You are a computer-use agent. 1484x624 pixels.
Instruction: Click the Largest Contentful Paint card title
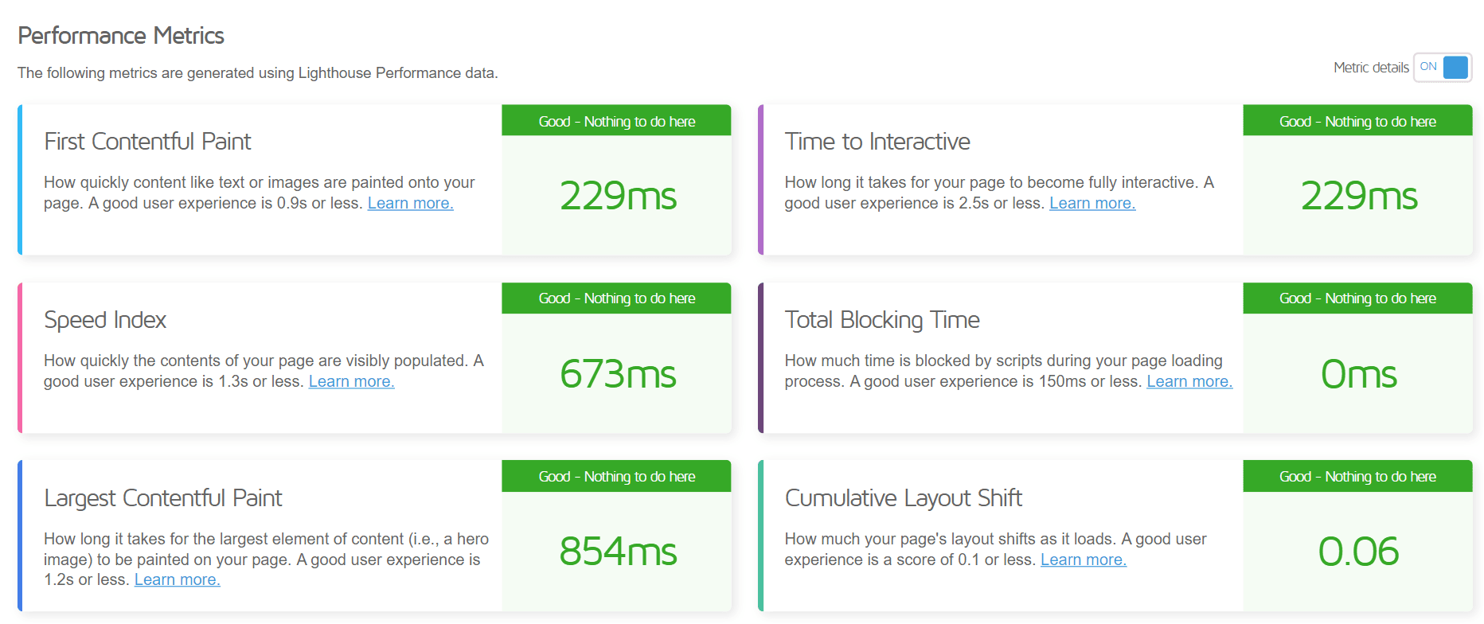click(163, 498)
